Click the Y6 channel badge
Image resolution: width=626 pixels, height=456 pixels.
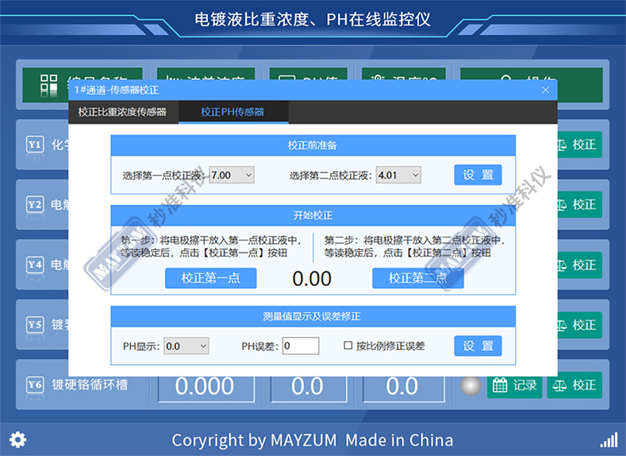(35, 385)
